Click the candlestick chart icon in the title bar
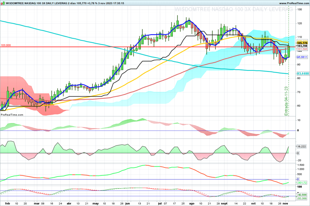The height and width of the screenshot is (206, 310). point(3,3)
